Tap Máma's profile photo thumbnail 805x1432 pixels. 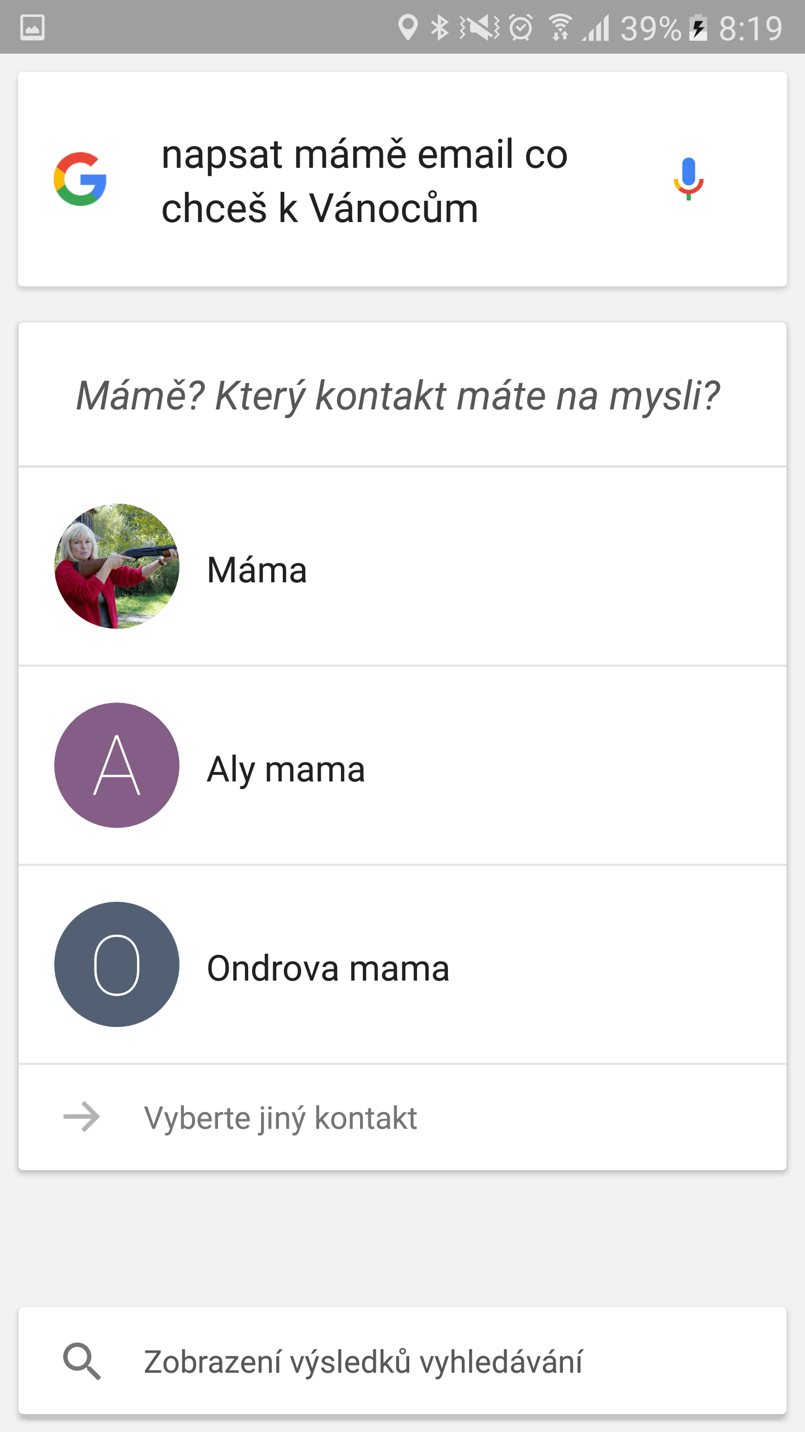pos(117,566)
